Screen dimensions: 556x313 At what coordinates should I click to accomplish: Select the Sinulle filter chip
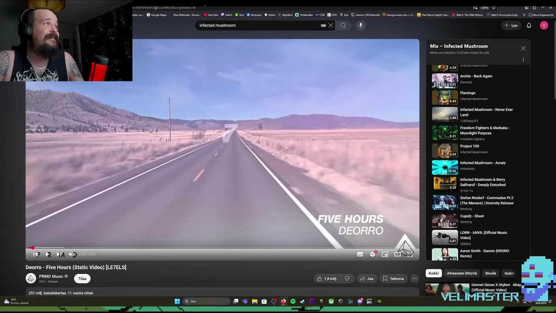point(490,273)
